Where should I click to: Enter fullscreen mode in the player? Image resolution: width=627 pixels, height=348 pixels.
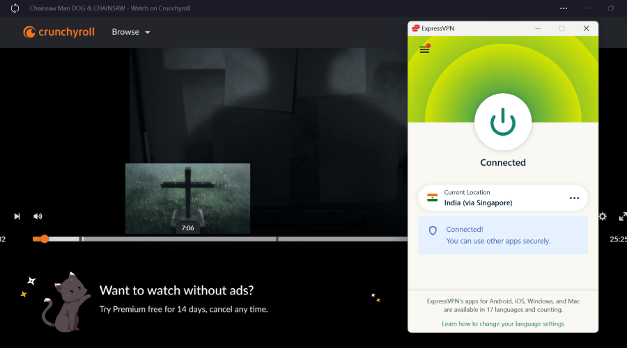pyautogui.click(x=623, y=216)
